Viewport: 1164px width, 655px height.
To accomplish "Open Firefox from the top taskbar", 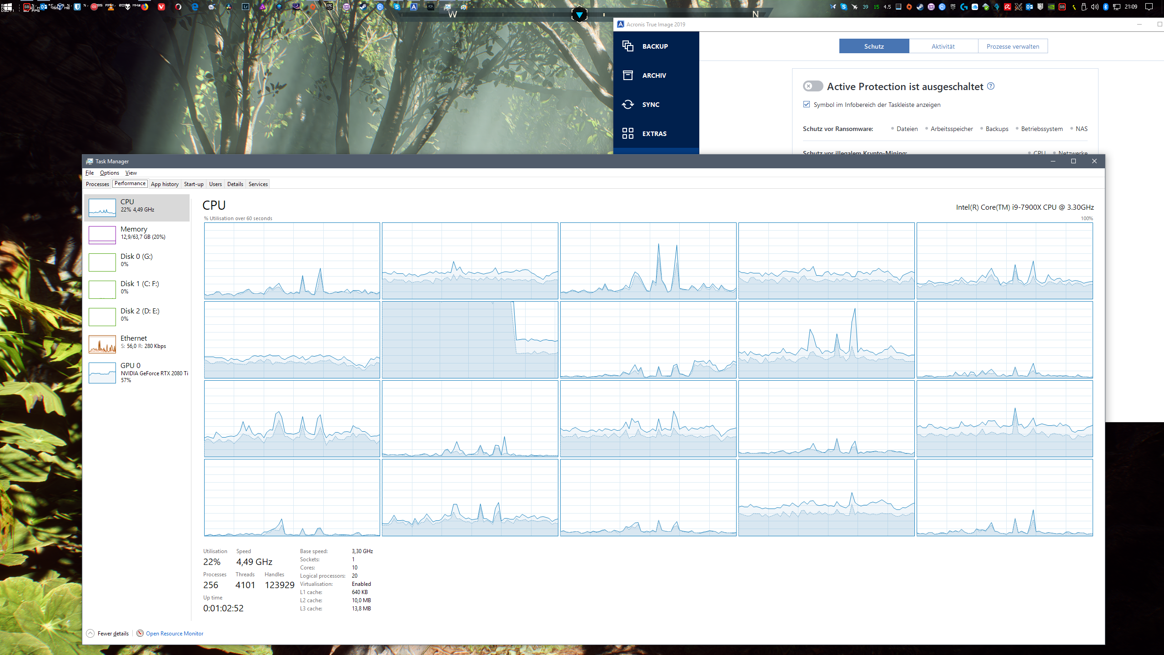I will coord(145,7).
